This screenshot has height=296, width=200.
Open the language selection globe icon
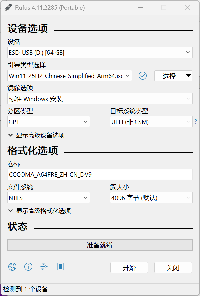12,267
